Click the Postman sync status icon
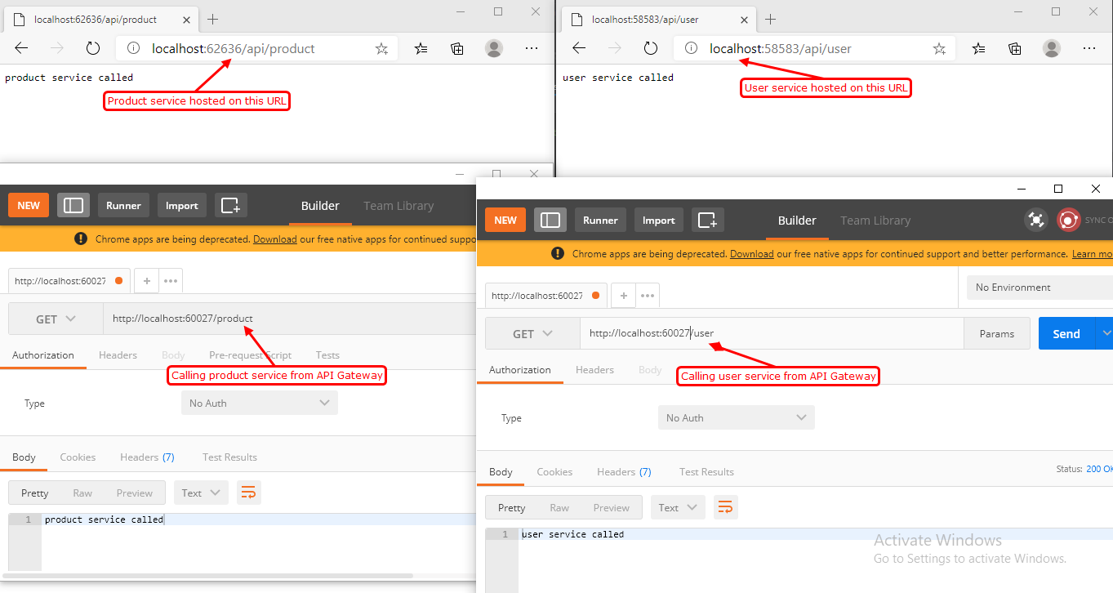 [x=1068, y=220]
